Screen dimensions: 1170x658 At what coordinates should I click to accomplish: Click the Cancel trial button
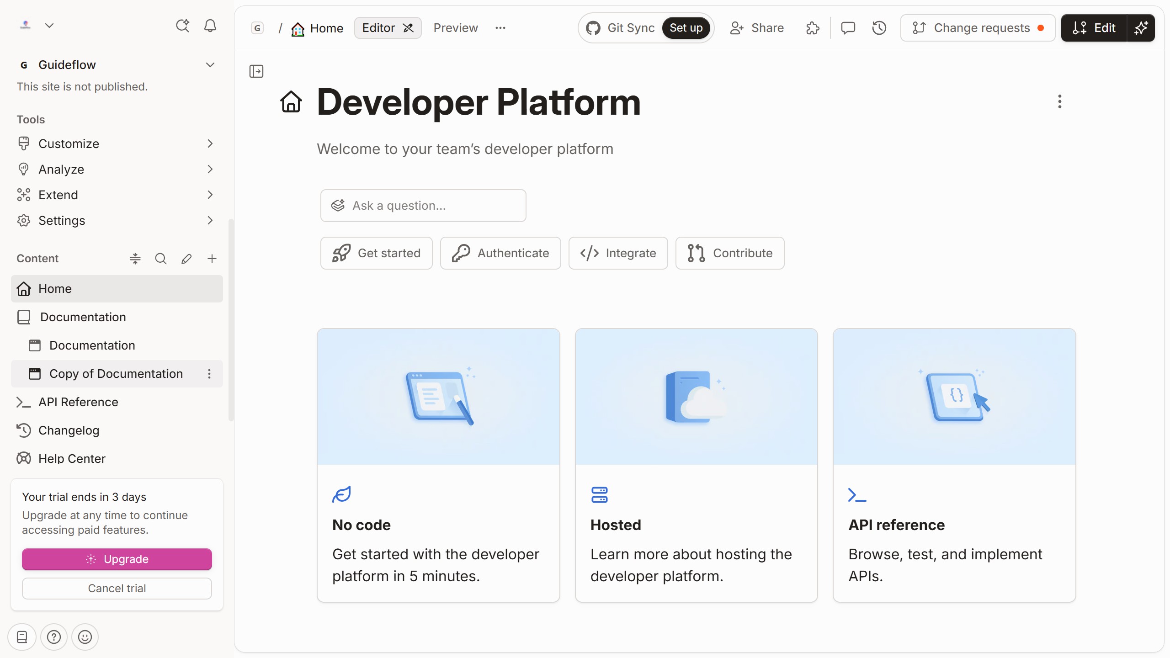[x=117, y=589]
